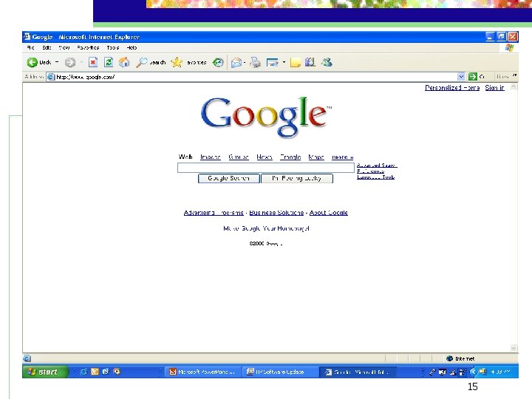Image resolution: width=532 pixels, height=399 pixels.
Task: Open the Windows start button
Action: point(46,372)
